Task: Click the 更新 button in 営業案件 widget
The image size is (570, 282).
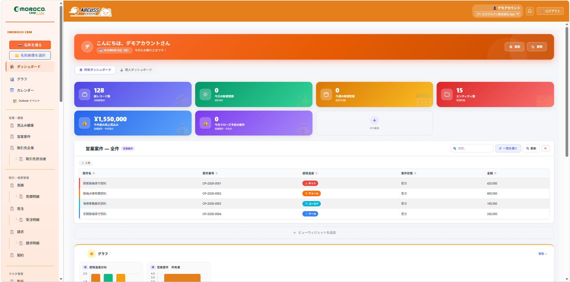Action: click(x=531, y=148)
